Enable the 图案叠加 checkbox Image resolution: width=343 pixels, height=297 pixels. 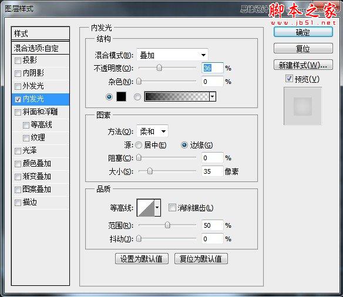(x=18, y=190)
